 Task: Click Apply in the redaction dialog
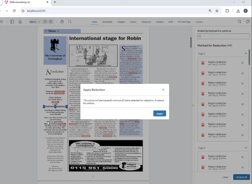(159, 114)
